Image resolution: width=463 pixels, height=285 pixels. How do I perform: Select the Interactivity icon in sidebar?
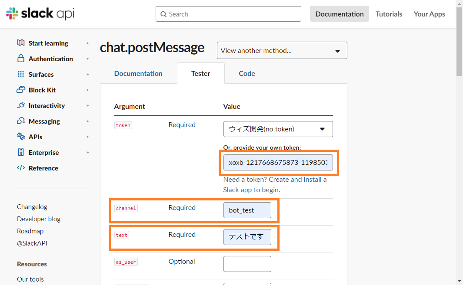click(20, 105)
